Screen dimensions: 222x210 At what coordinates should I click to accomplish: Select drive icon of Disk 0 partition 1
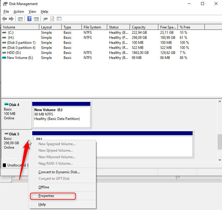click(x=4, y=43)
